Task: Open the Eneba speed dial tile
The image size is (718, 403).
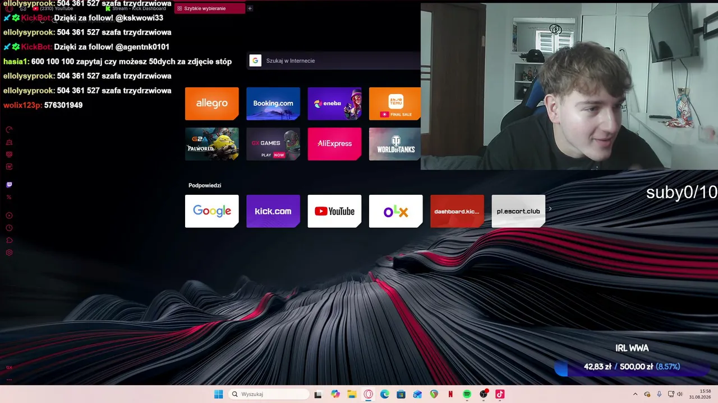Action: (x=334, y=104)
